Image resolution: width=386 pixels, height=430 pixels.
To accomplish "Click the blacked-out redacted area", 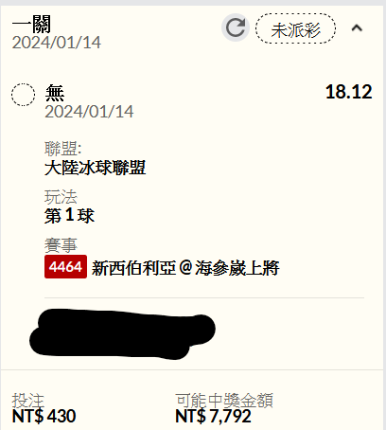I will 122,334.
